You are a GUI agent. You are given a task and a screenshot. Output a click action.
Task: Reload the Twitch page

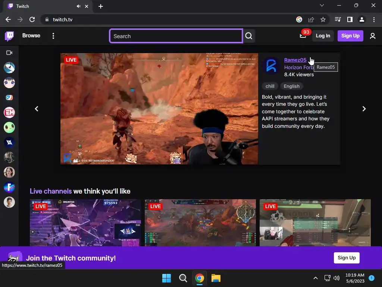[x=32, y=19]
